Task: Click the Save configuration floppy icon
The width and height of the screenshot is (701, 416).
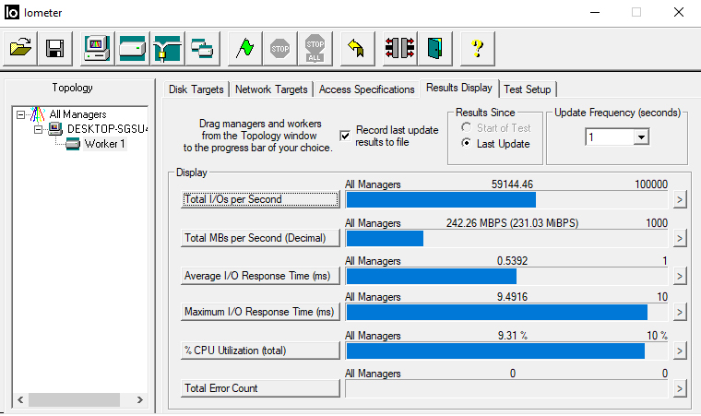Action: point(54,49)
